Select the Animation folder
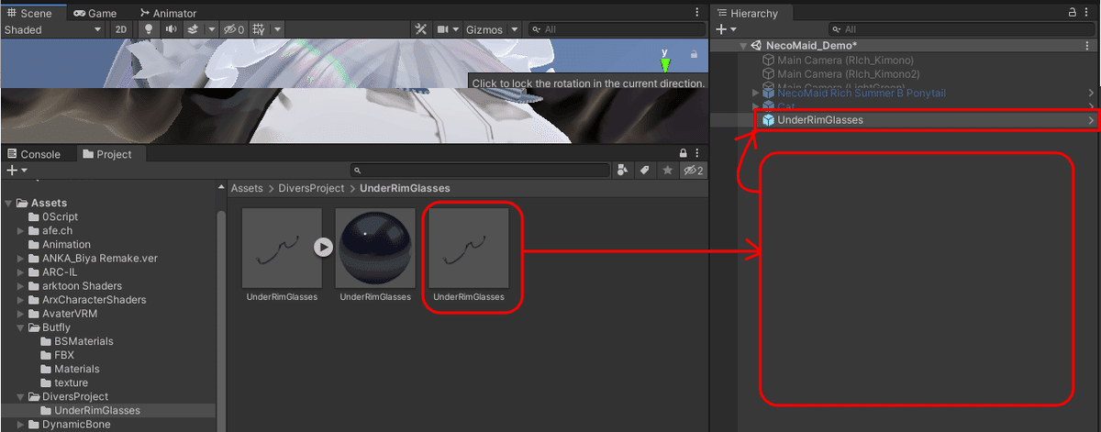Image resolution: width=1101 pixels, height=432 pixels. (x=66, y=244)
